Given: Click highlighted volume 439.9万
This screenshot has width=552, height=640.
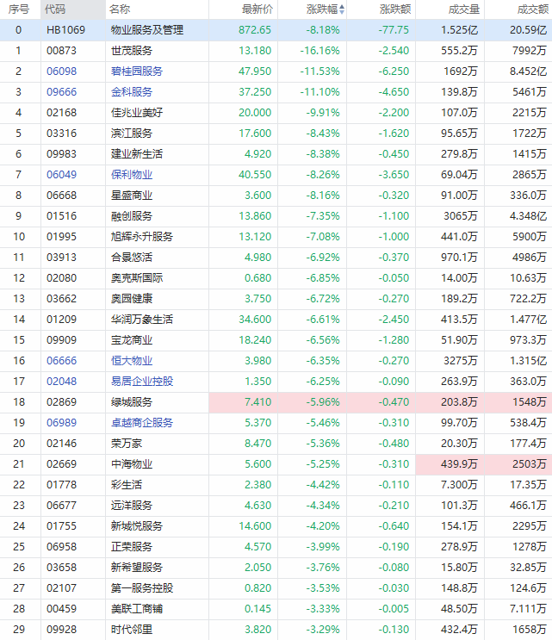Looking at the screenshot, I should coord(459,464).
